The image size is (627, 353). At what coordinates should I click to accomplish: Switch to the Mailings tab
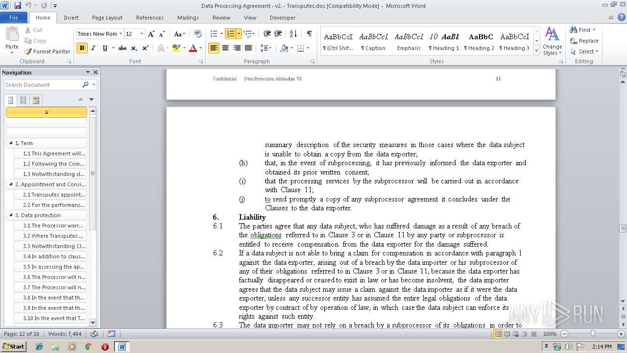click(188, 18)
